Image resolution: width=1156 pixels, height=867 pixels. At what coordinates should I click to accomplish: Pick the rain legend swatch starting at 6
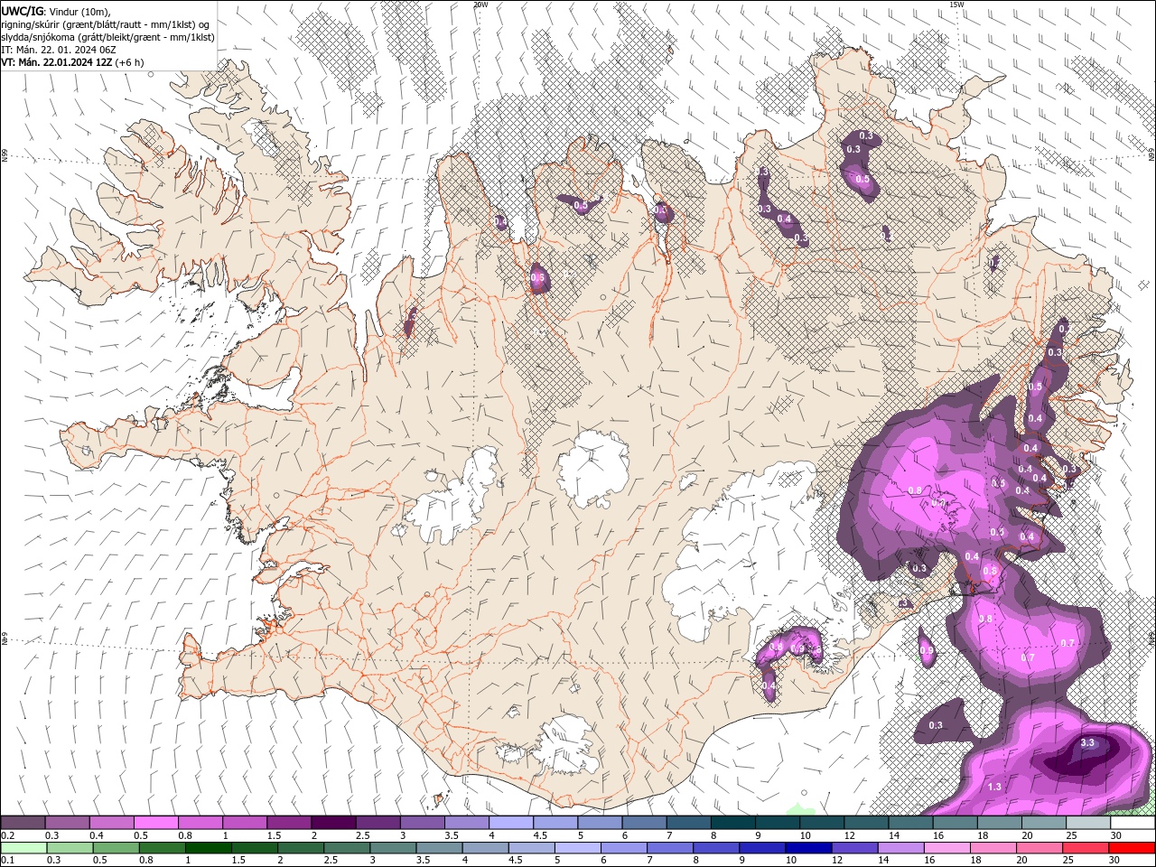click(x=624, y=847)
